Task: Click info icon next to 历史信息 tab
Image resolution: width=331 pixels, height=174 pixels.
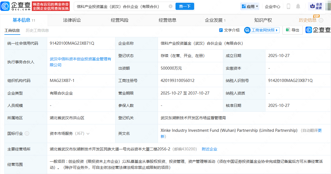Action: point(321,20)
